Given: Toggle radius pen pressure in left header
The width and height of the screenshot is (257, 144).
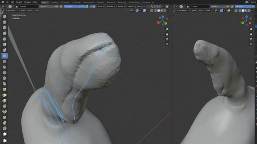Looking at the screenshot, I should point(61,6).
